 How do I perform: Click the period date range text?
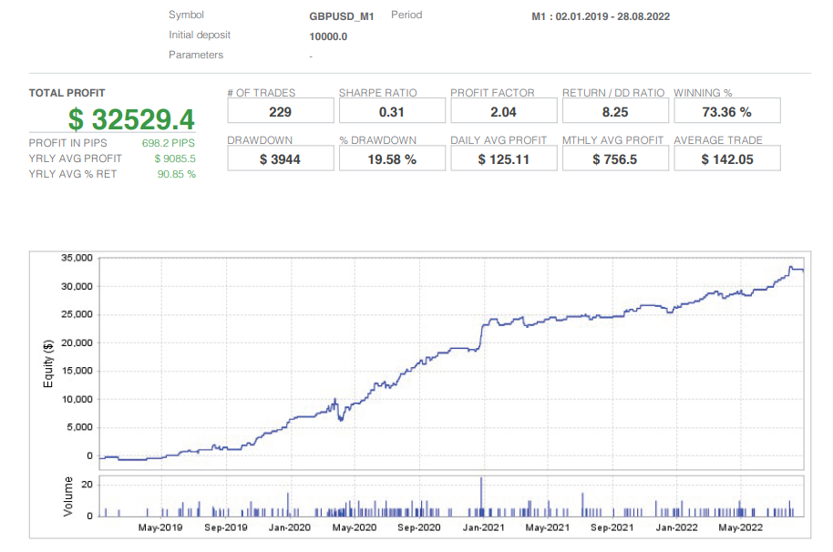(x=601, y=16)
